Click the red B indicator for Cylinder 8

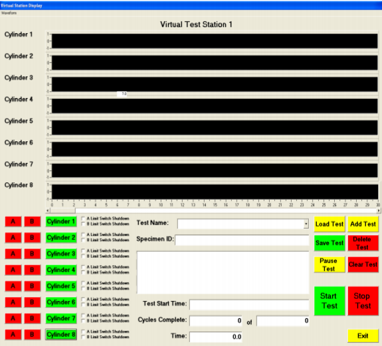(32, 335)
